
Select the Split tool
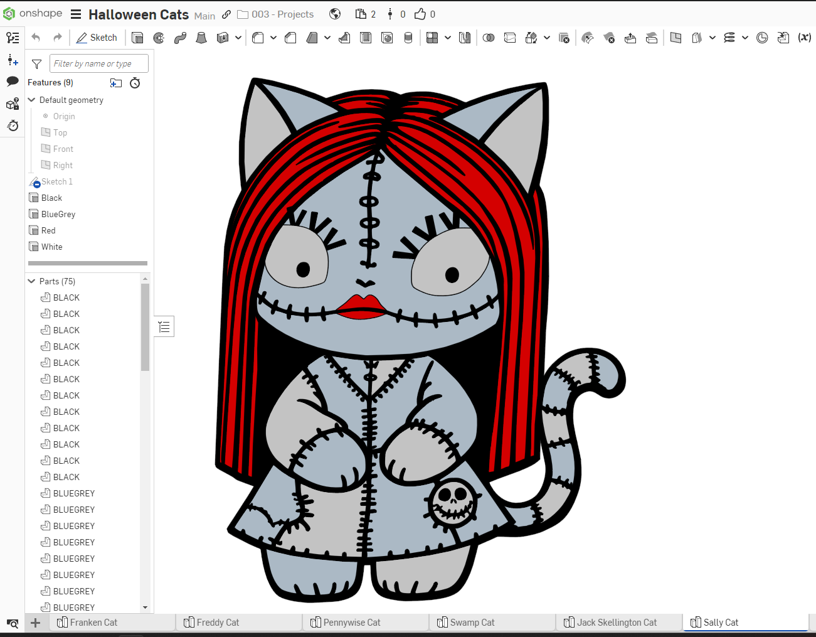tap(510, 38)
